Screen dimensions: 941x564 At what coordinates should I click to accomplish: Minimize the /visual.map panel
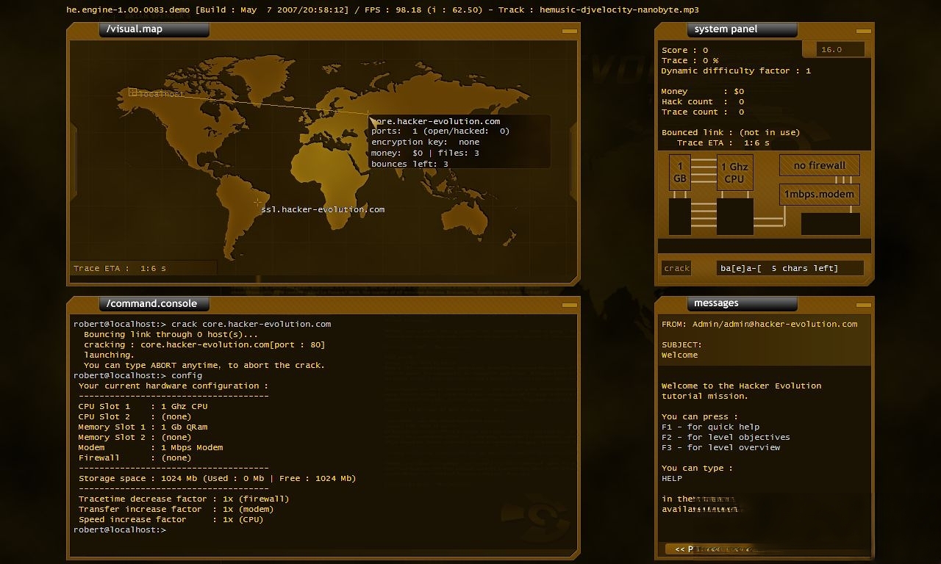pos(570,31)
